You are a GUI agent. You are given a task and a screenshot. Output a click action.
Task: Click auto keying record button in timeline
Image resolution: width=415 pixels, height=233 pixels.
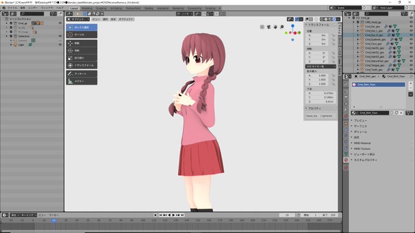click(x=156, y=215)
